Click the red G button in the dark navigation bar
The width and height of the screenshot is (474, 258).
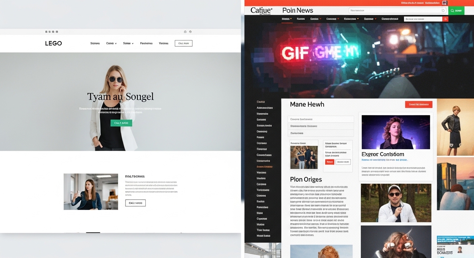click(445, 19)
